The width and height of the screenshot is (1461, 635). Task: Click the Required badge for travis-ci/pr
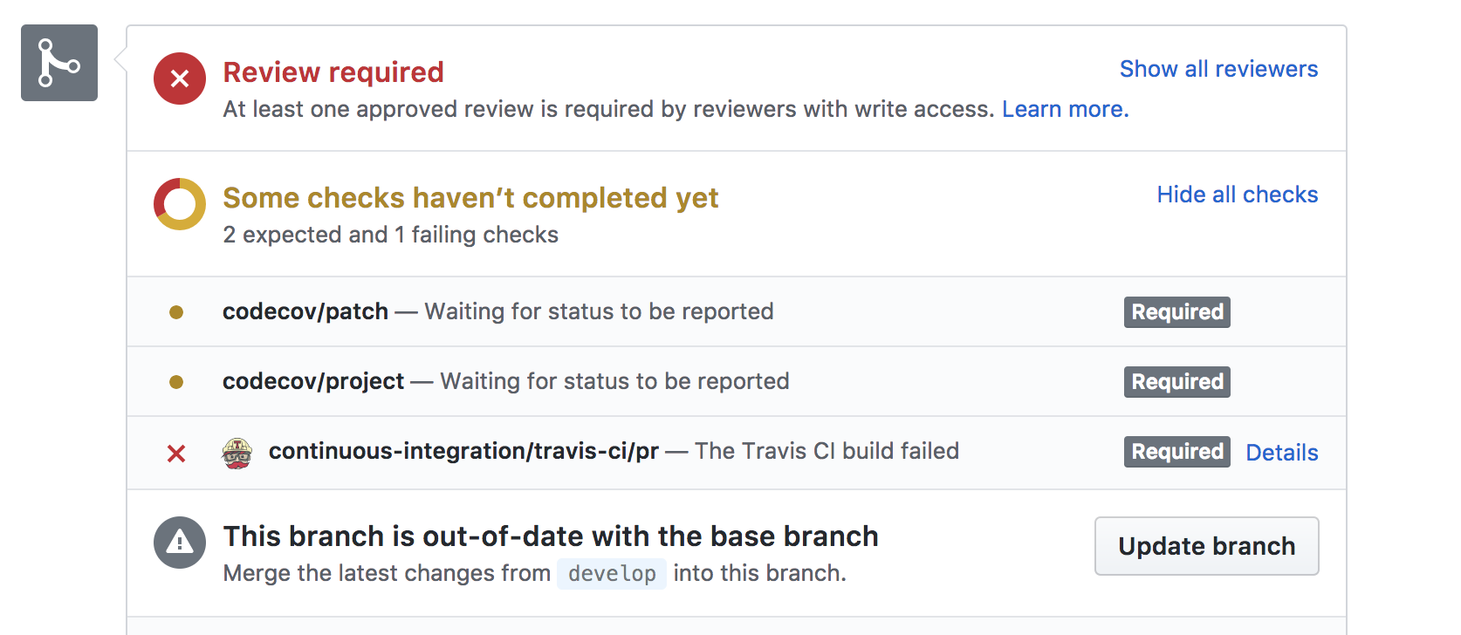tap(1176, 452)
